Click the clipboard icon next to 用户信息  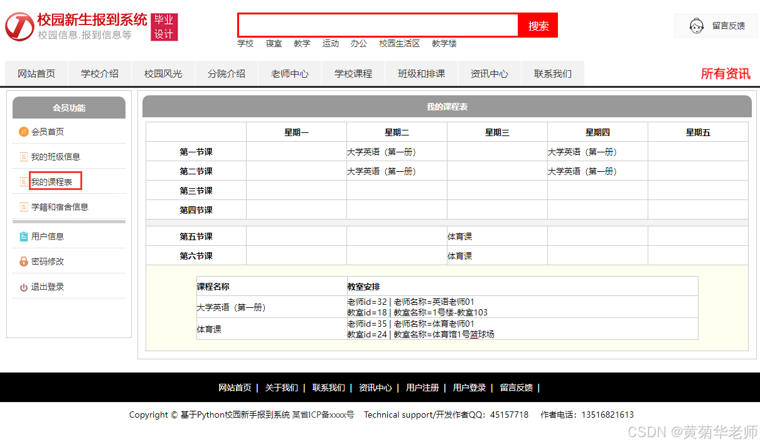point(24,236)
